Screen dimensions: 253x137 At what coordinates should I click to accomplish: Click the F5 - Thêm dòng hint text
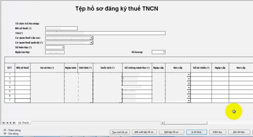(x=12, y=130)
